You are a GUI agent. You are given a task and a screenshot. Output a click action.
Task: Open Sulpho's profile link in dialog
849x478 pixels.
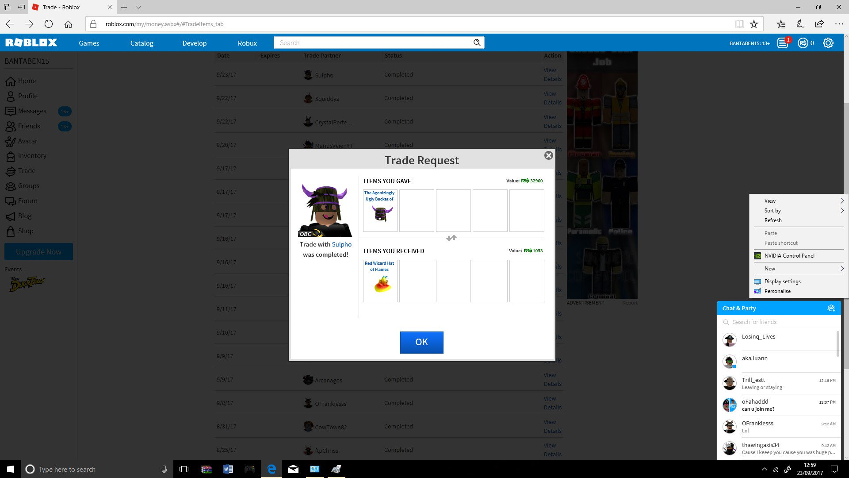click(341, 244)
